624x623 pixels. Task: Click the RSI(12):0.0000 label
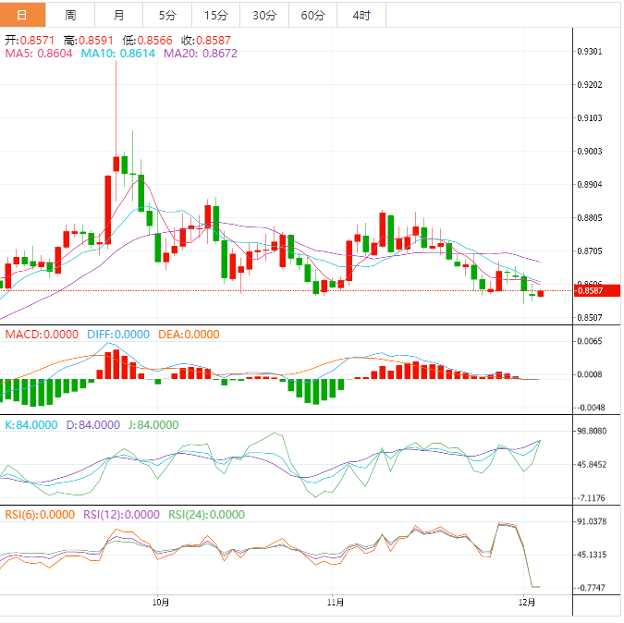[121, 515]
